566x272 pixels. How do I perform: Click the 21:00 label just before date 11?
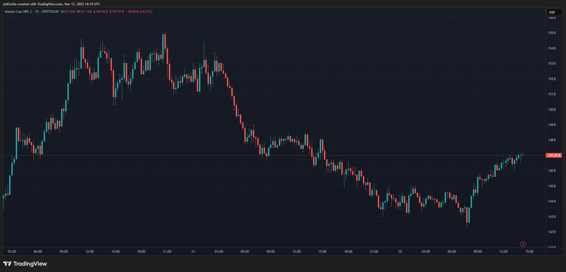(167, 252)
